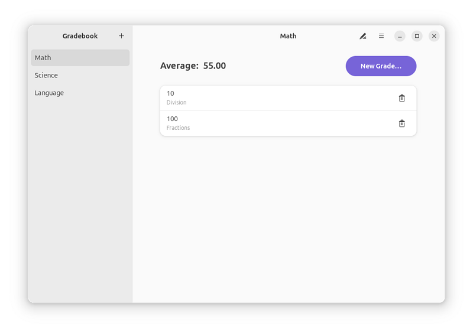Close the Gradebook window

click(x=434, y=36)
